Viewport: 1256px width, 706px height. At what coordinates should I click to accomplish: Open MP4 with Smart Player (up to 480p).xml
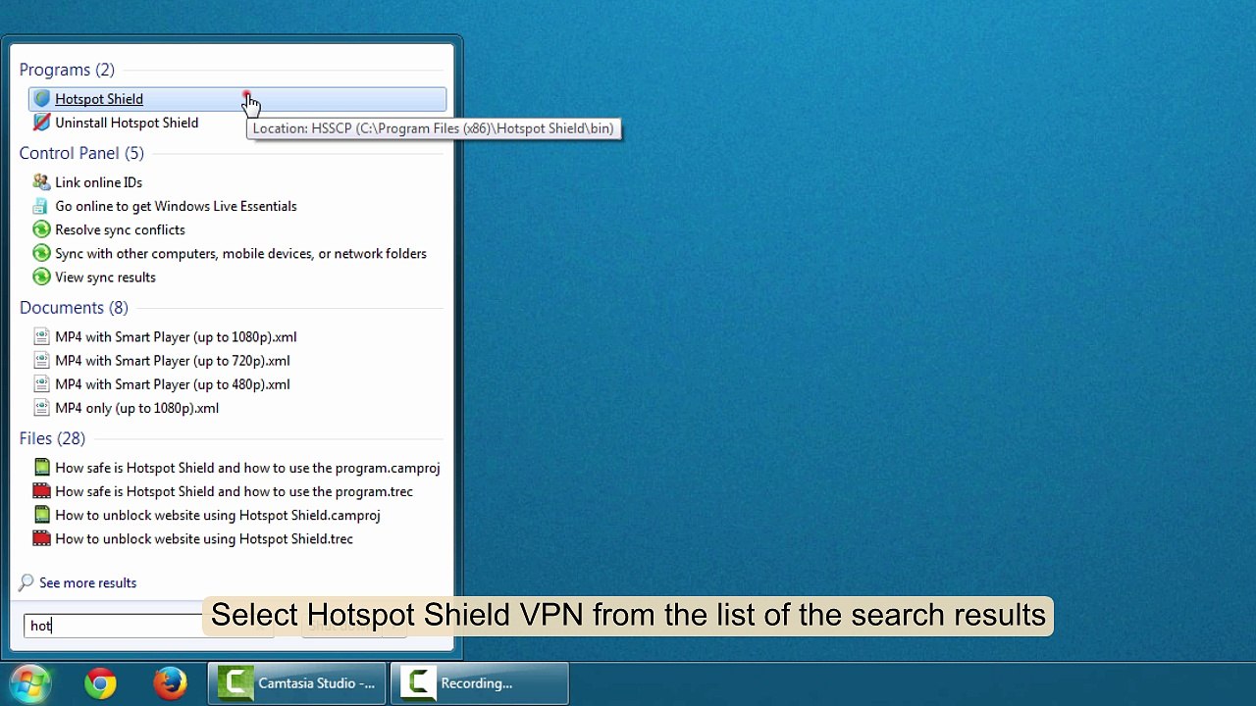tap(173, 384)
